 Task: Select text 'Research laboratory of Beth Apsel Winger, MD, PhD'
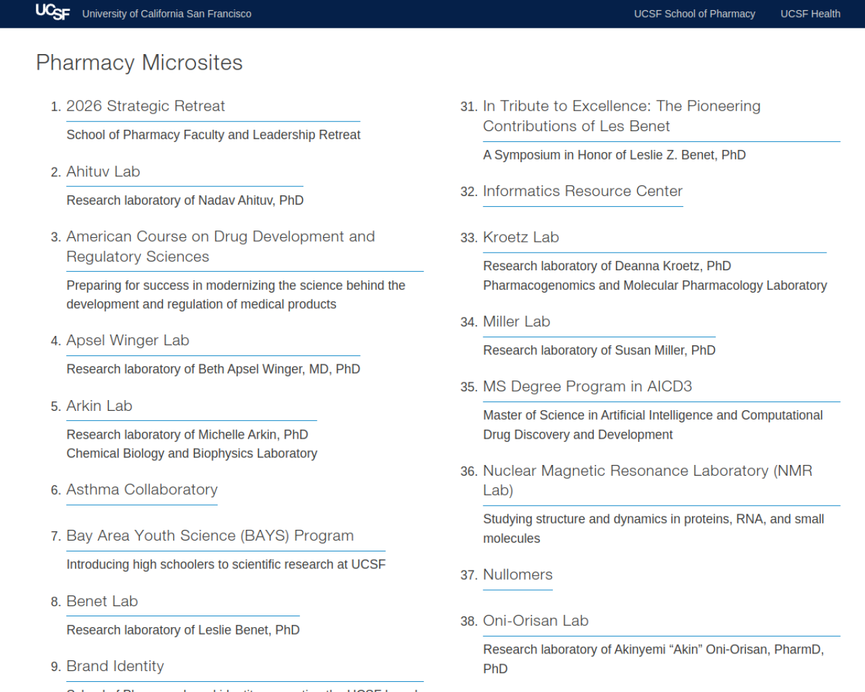coord(214,370)
